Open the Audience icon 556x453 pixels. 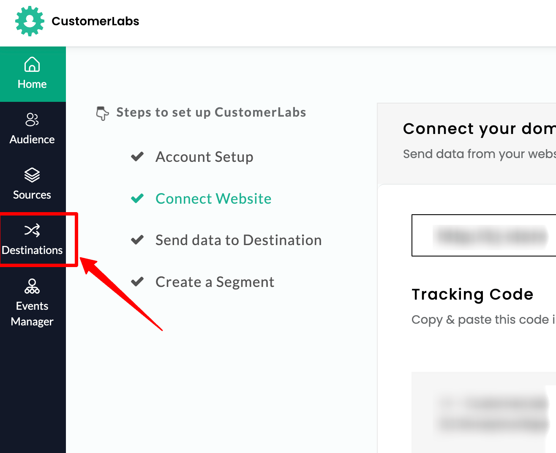32,120
